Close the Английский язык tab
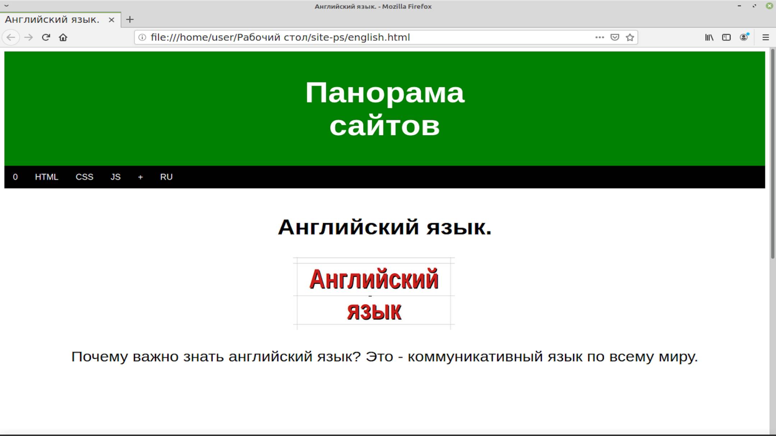Image resolution: width=776 pixels, height=436 pixels. [111, 20]
